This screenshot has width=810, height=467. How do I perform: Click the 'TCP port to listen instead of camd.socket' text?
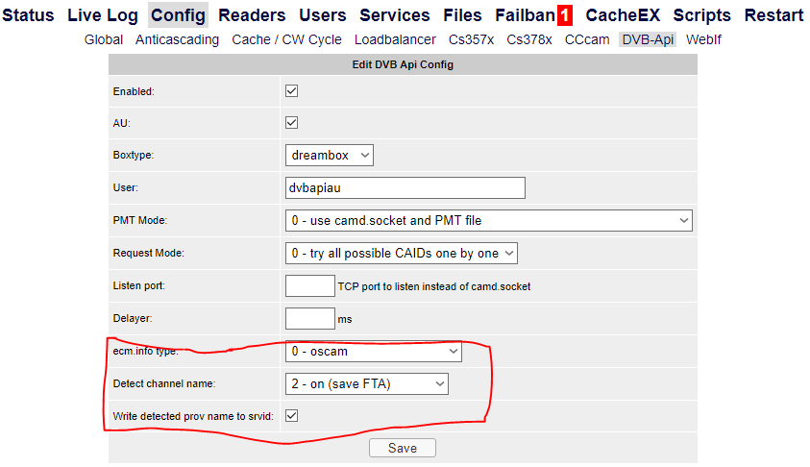pyautogui.click(x=434, y=286)
